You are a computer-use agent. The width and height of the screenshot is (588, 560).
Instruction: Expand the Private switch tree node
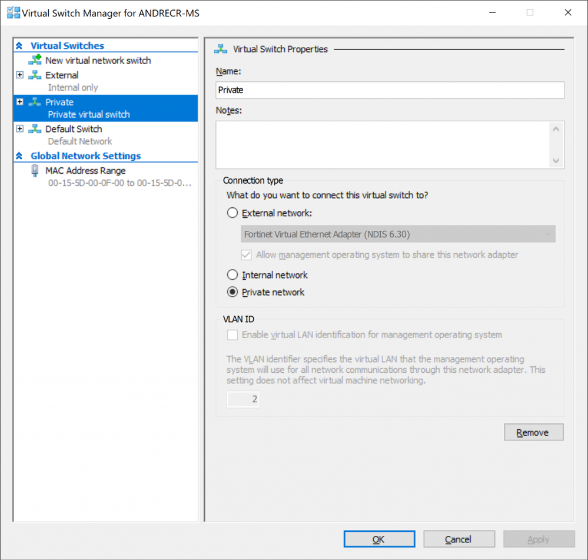tap(20, 102)
